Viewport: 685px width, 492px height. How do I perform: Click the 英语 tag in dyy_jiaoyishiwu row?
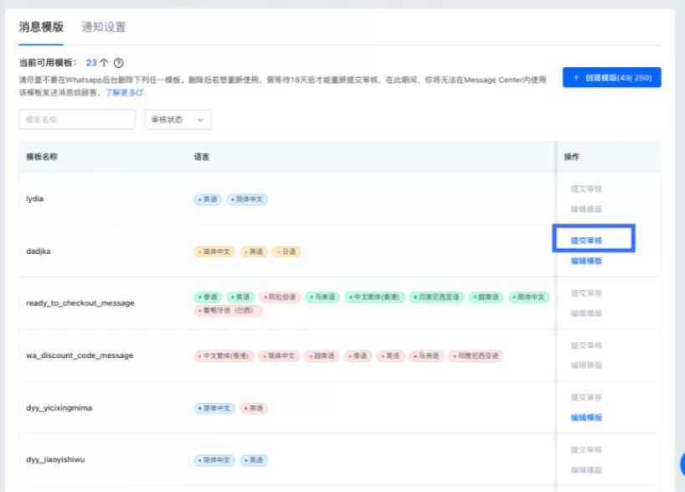pyautogui.click(x=255, y=460)
